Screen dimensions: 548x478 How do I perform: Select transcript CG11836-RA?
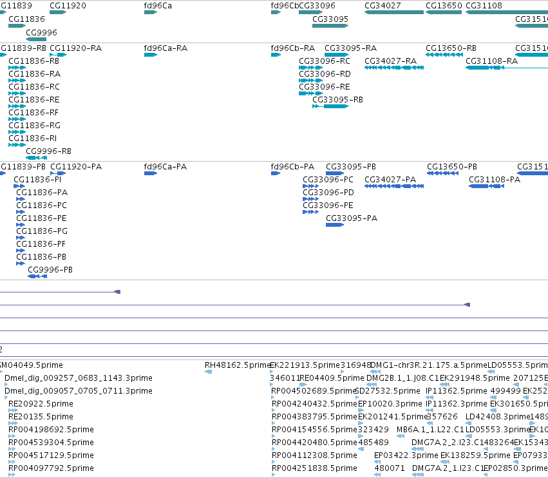(x=17, y=81)
